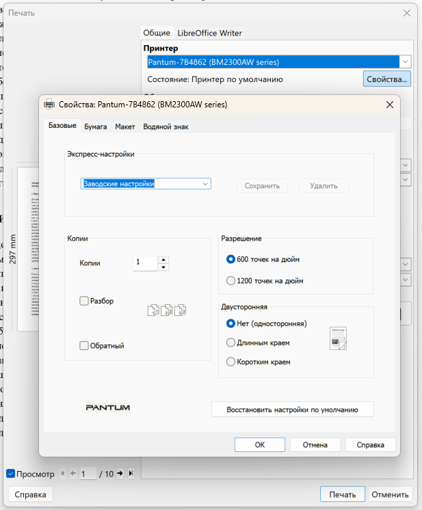This screenshot has height=510, width=422.
Task: Decrease copies with down arrow
Action: pyautogui.click(x=163, y=267)
